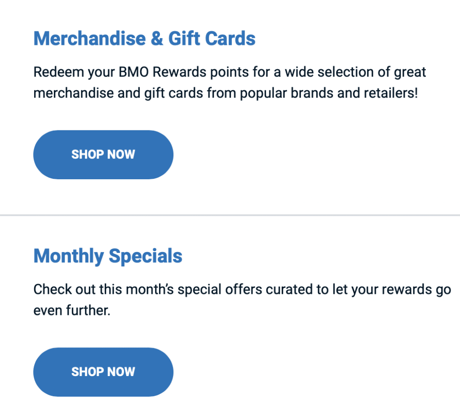
Task: Select the Monthly Specials section header
Action: [x=107, y=256]
